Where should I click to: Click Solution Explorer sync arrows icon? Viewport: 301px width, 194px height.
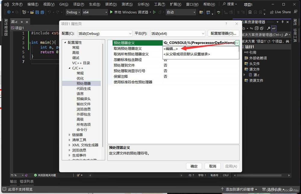(x=251, y=28)
